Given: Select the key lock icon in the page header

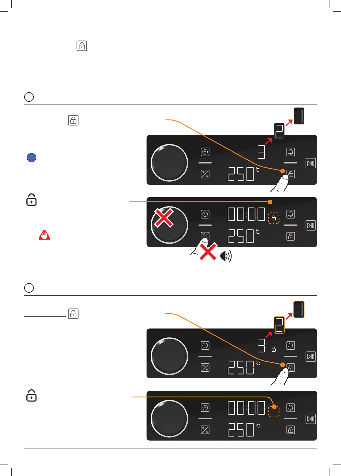Looking at the screenshot, I should pyautogui.click(x=82, y=46).
